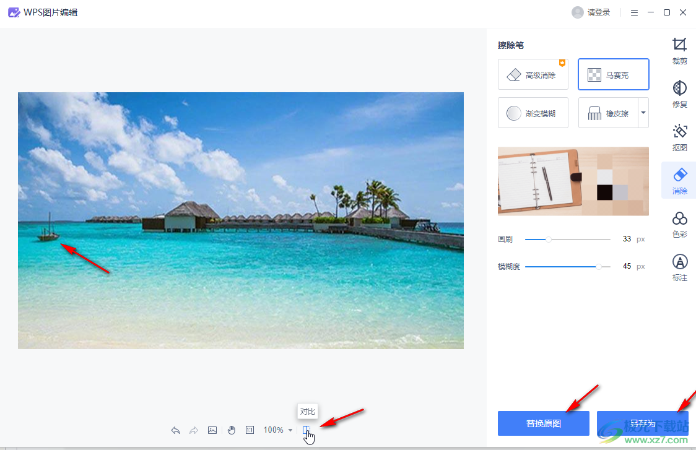This screenshot has width=696, height=450.
Task: Click the redo arrow icon
Action: [193, 430]
